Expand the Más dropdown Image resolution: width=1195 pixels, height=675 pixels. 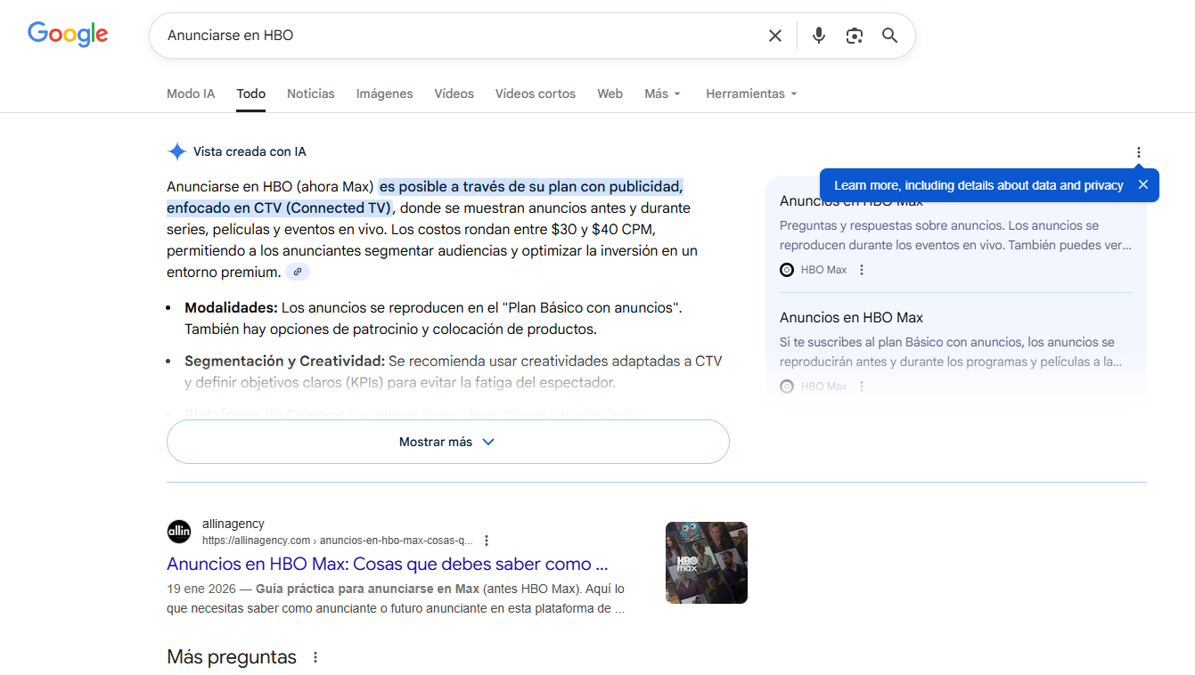(662, 94)
